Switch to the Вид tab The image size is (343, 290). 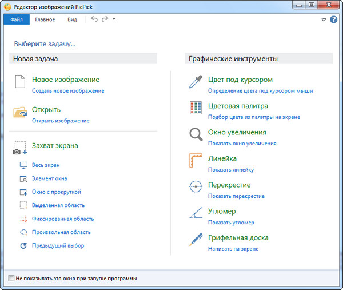click(72, 19)
